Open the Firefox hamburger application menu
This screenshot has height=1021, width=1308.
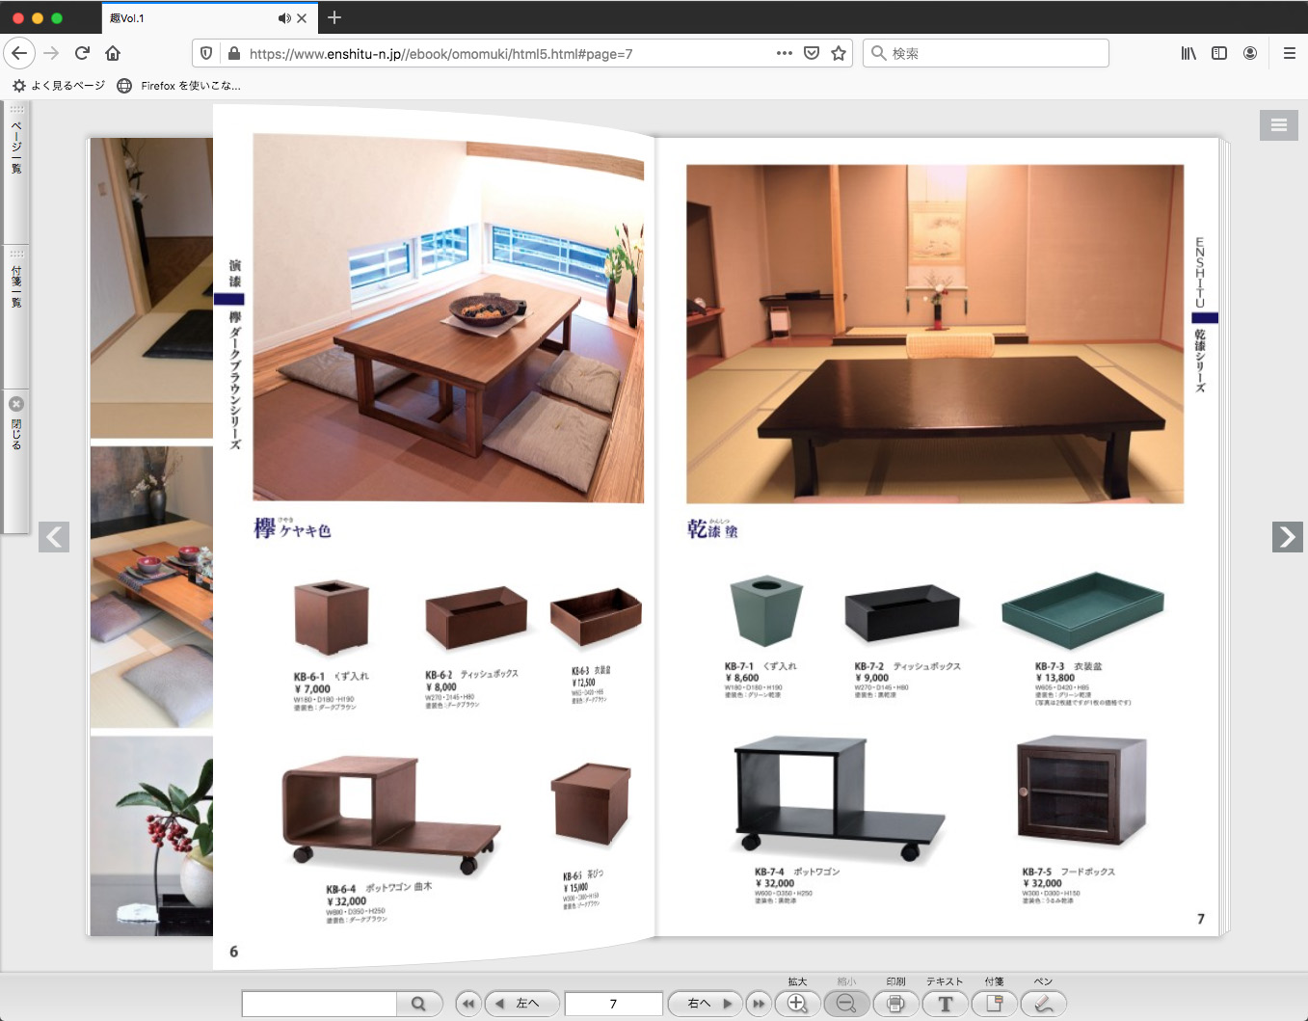(x=1289, y=53)
